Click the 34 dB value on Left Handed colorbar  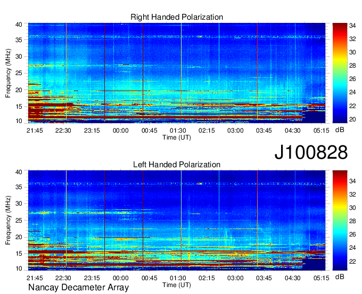tap(352, 181)
